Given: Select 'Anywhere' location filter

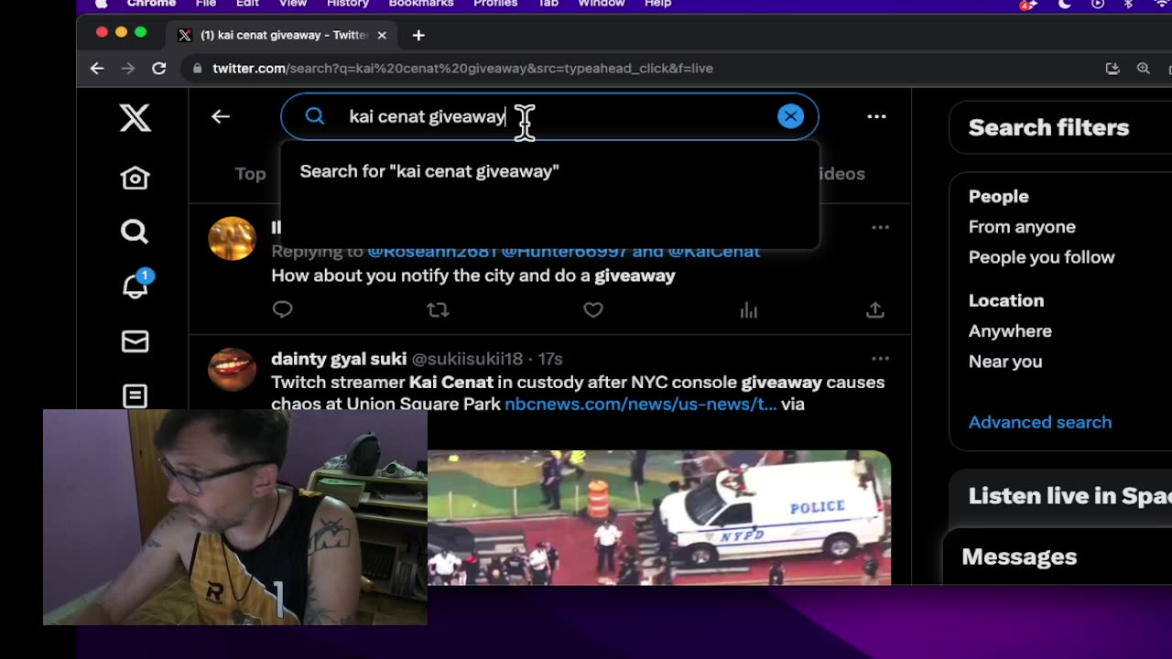Looking at the screenshot, I should 1010,331.
